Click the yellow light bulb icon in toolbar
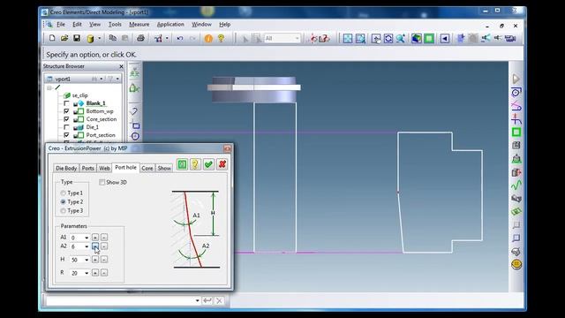Image resolution: width=565 pixels, height=318 pixels. click(221, 38)
